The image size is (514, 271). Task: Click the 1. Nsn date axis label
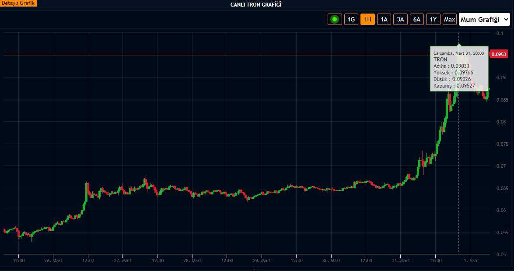click(470, 260)
